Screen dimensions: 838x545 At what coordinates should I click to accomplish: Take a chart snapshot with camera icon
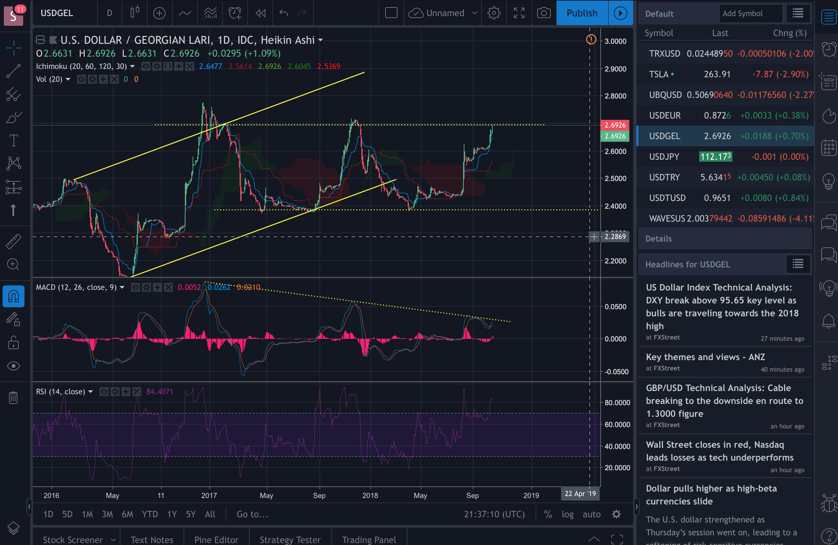[x=544, y=13]
